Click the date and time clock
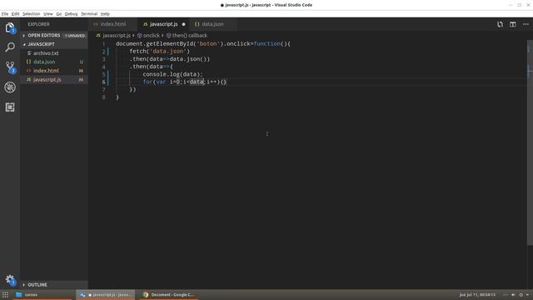 [x=477, y=295]
